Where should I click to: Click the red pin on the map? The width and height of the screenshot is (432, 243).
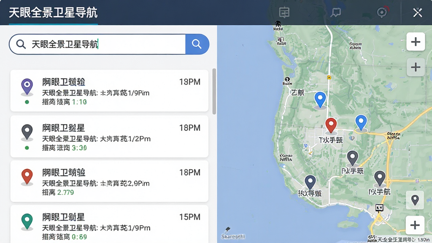(331, 126)
